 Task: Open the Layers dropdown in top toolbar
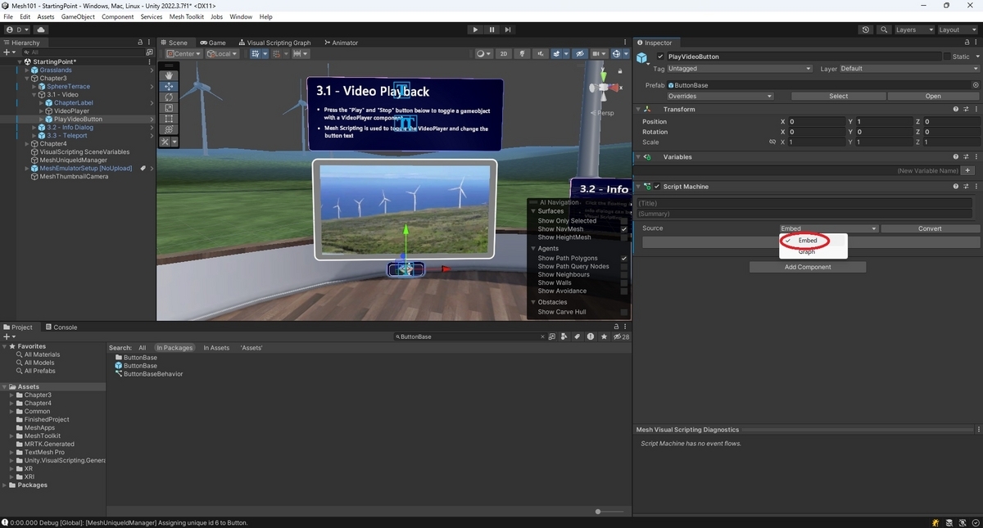pyautogui.click(x=913, y=29)
